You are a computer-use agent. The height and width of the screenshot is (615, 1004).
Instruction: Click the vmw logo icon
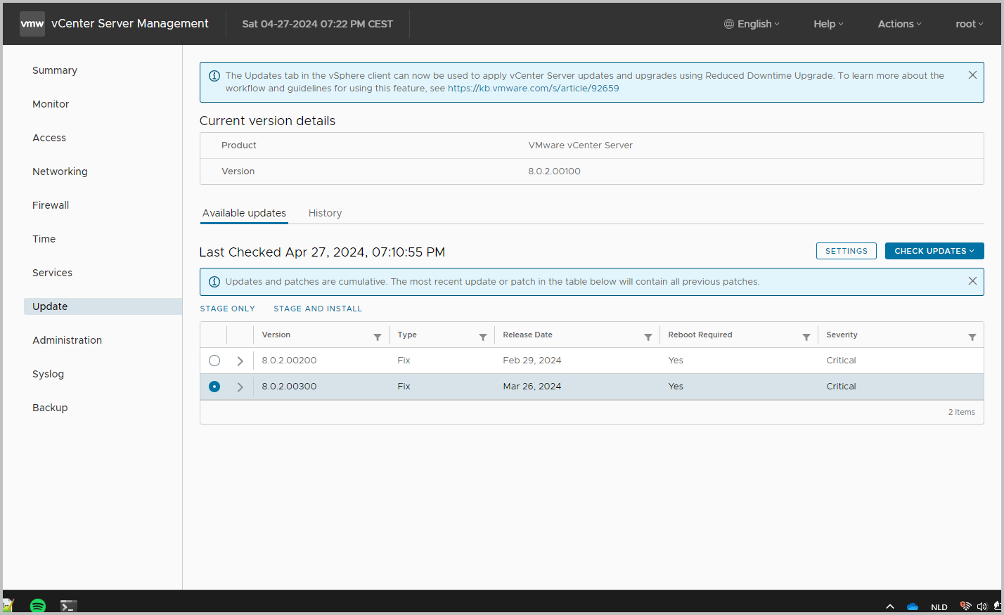pyautogui.click(x=32, y=24)
